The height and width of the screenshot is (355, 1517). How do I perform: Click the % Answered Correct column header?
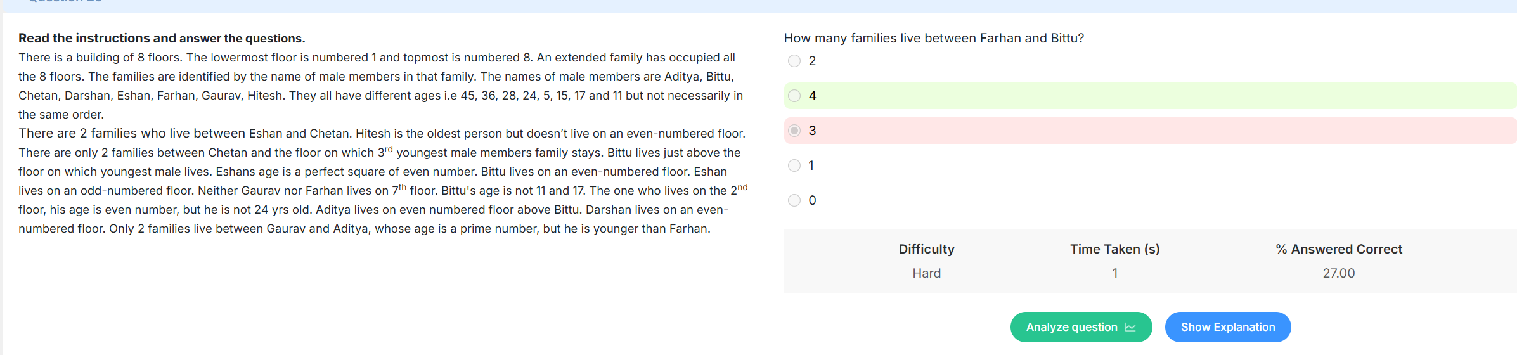click(1339, 249)
